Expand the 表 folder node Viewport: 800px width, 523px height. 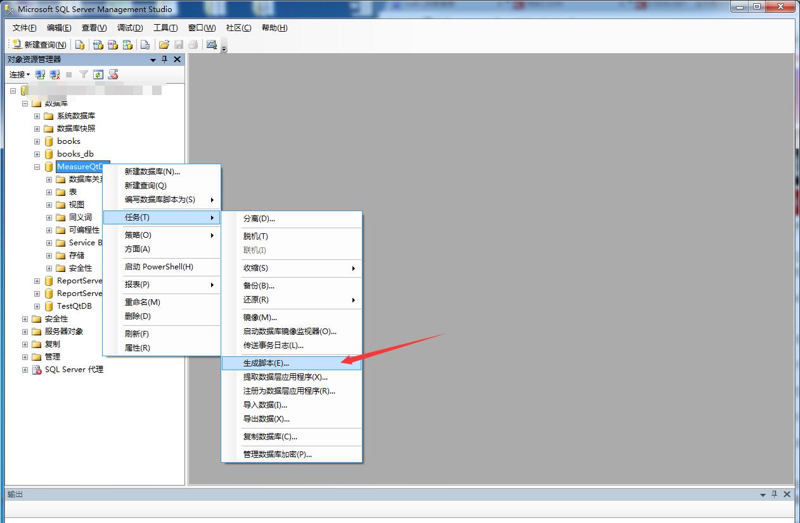tap(49, 192)
